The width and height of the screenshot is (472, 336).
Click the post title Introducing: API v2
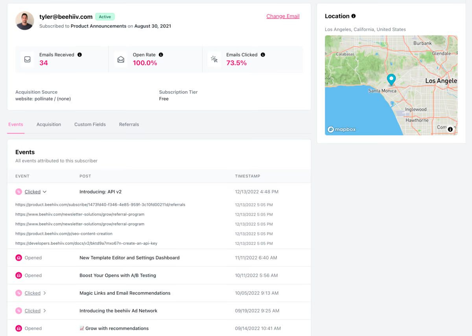pyautogui.click(x=100, y=192)
